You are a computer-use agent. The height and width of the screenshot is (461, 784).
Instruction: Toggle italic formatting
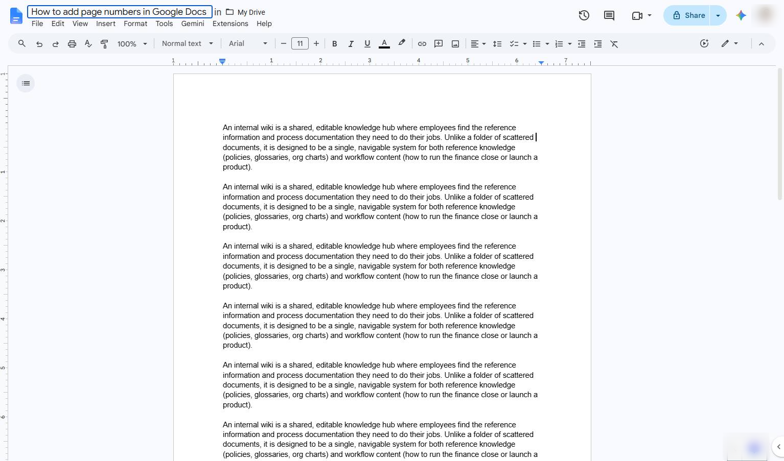[x=351, y=44]
